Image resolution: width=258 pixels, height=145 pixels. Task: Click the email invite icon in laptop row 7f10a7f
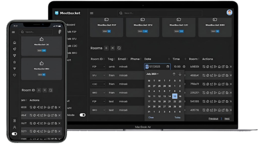(212, 84)
